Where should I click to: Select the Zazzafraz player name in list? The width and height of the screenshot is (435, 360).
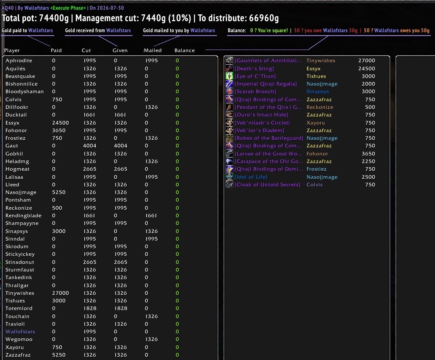18,355
